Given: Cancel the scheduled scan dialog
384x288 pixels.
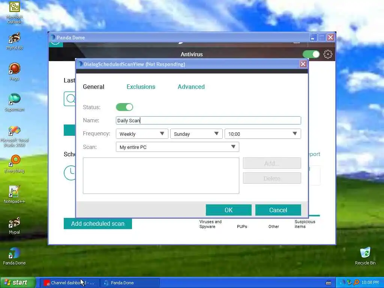Looking at the screenshot, I should tap(278, 210).
